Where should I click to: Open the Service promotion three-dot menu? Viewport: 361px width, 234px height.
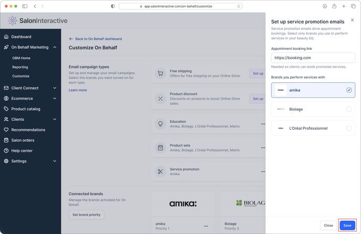263,172
